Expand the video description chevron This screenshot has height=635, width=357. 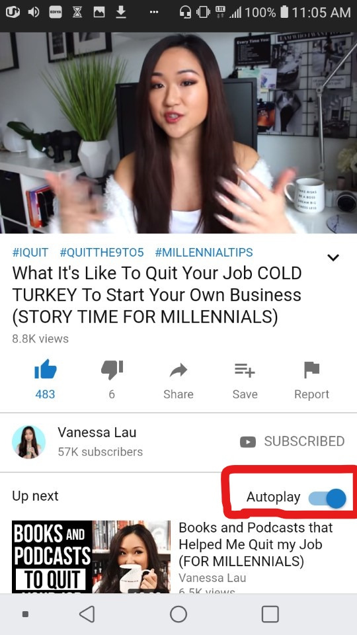333,257
